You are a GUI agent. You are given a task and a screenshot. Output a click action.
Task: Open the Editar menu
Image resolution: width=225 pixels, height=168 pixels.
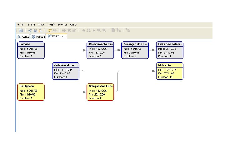[32, 25]
